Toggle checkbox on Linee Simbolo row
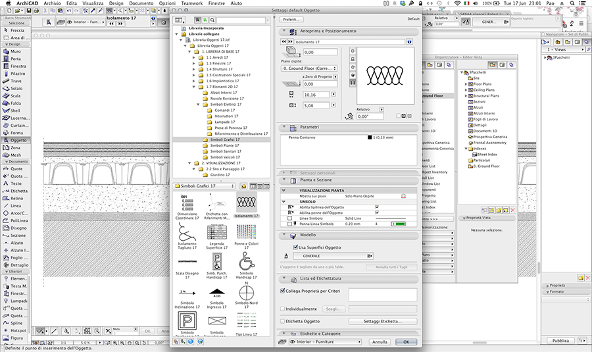The height and width of the screenshot is (352, 592). click(289, 218)
